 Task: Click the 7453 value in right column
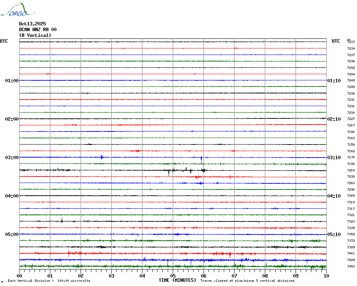[x=351, y=266]
